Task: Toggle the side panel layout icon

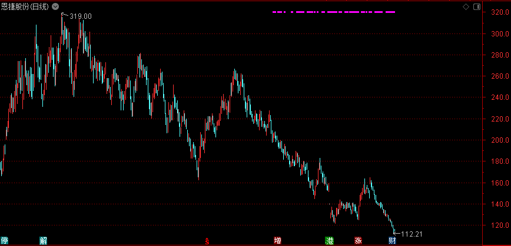Action: (476, 6)
